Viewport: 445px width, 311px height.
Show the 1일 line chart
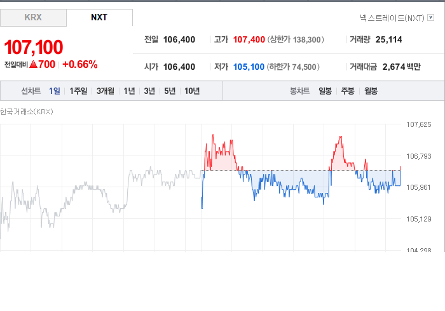[x=55, y=91]
